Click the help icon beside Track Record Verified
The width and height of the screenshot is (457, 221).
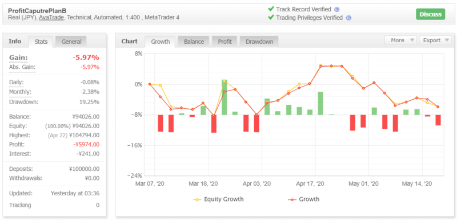pos(337,9)
